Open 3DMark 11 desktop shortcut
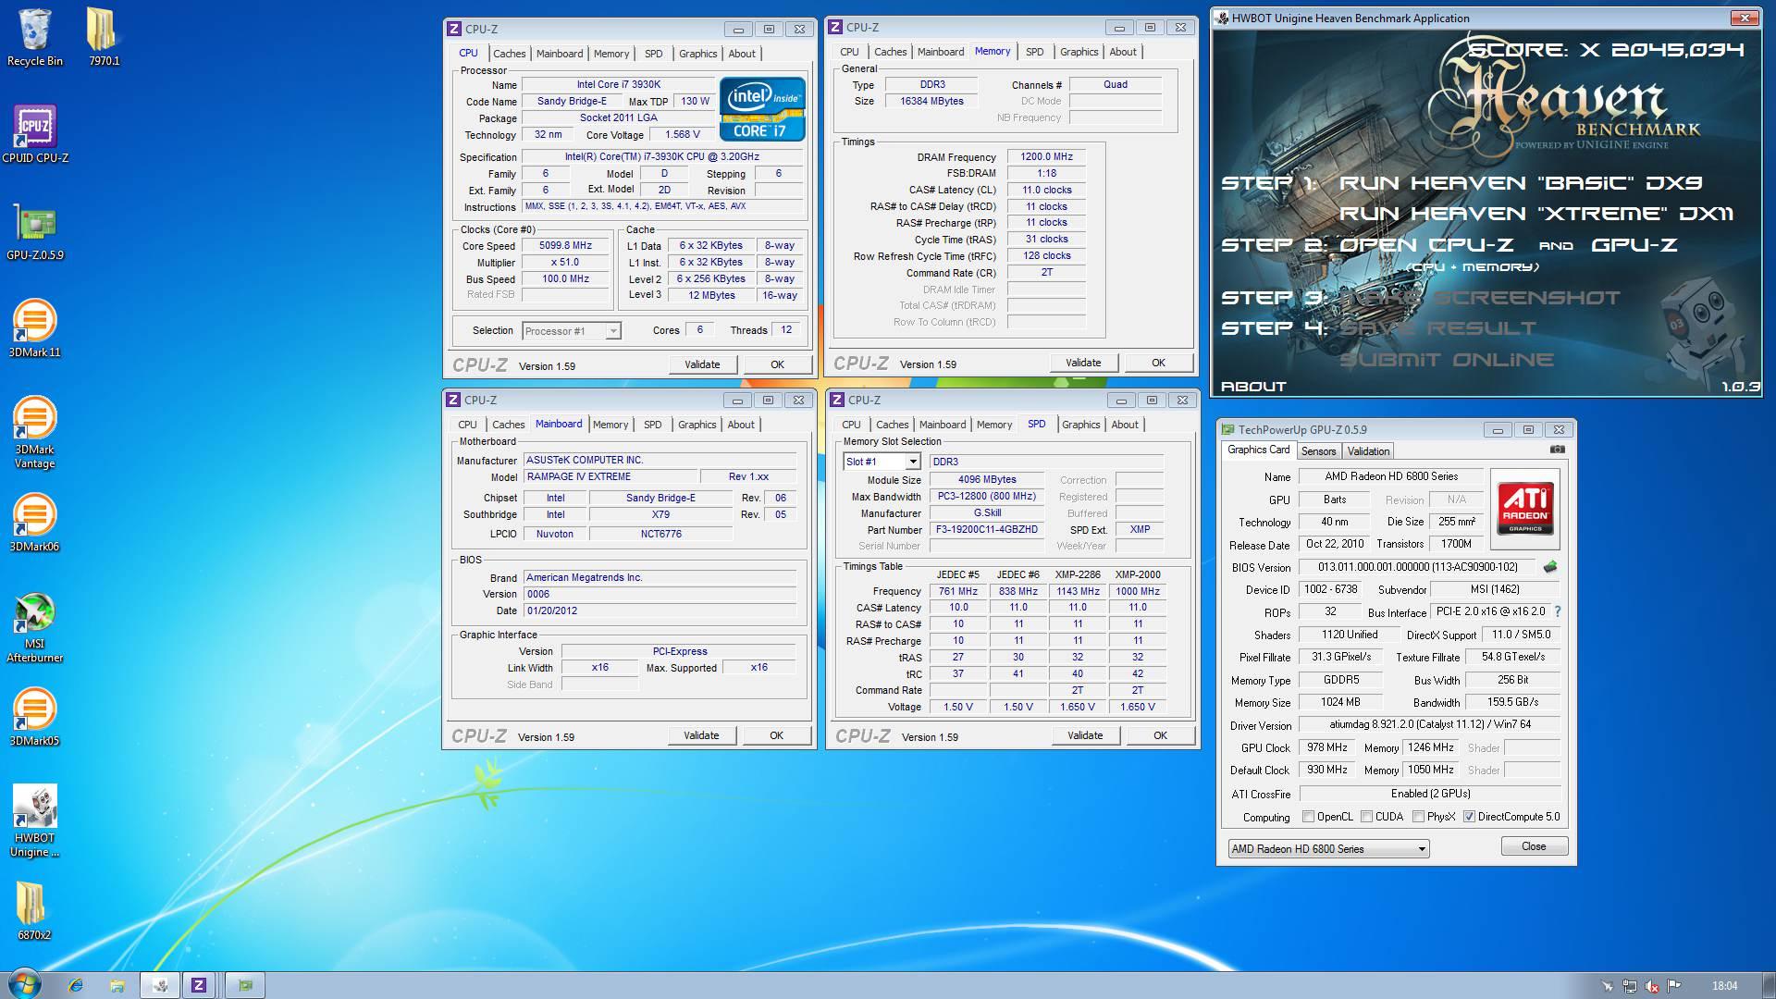Image resolution: width=1776 pixels, height=999 pixels. click(34, 328)
